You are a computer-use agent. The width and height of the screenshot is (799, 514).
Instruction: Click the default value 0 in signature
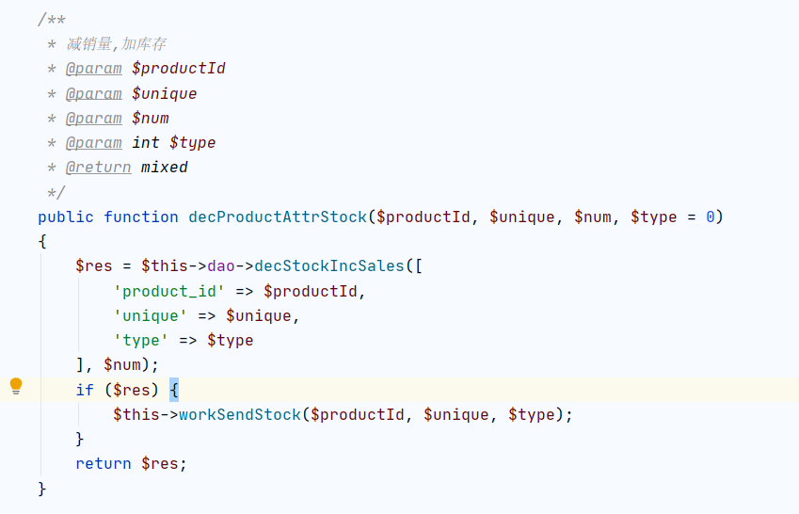click(711, 217)
